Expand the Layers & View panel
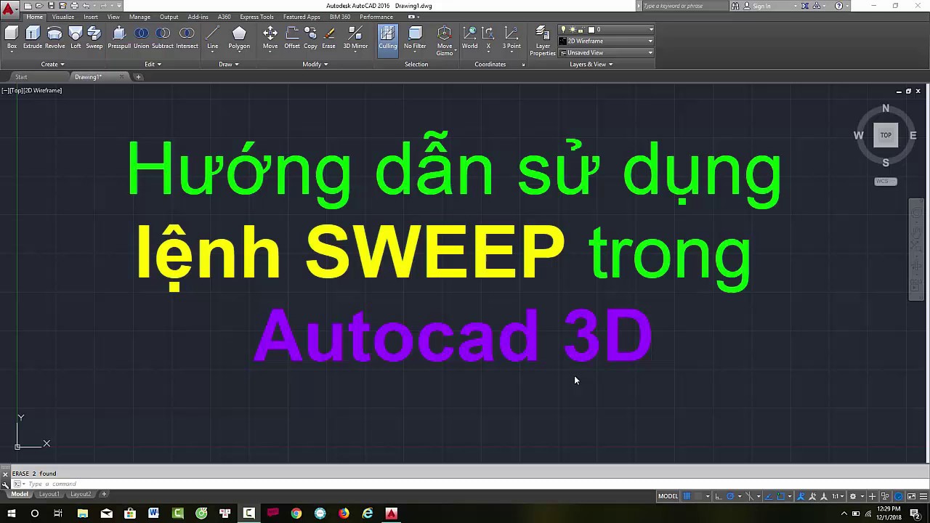 pos(591,64)
